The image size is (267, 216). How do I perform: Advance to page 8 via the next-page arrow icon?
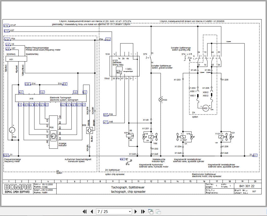pos(136,211)
